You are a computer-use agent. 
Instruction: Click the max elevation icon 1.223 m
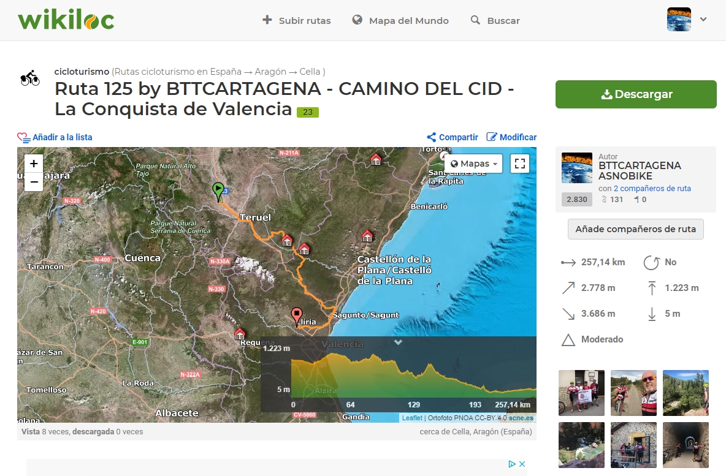pos(652,288)
